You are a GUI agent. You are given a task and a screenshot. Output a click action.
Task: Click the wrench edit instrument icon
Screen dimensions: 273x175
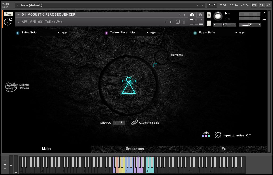pos(8,14)
